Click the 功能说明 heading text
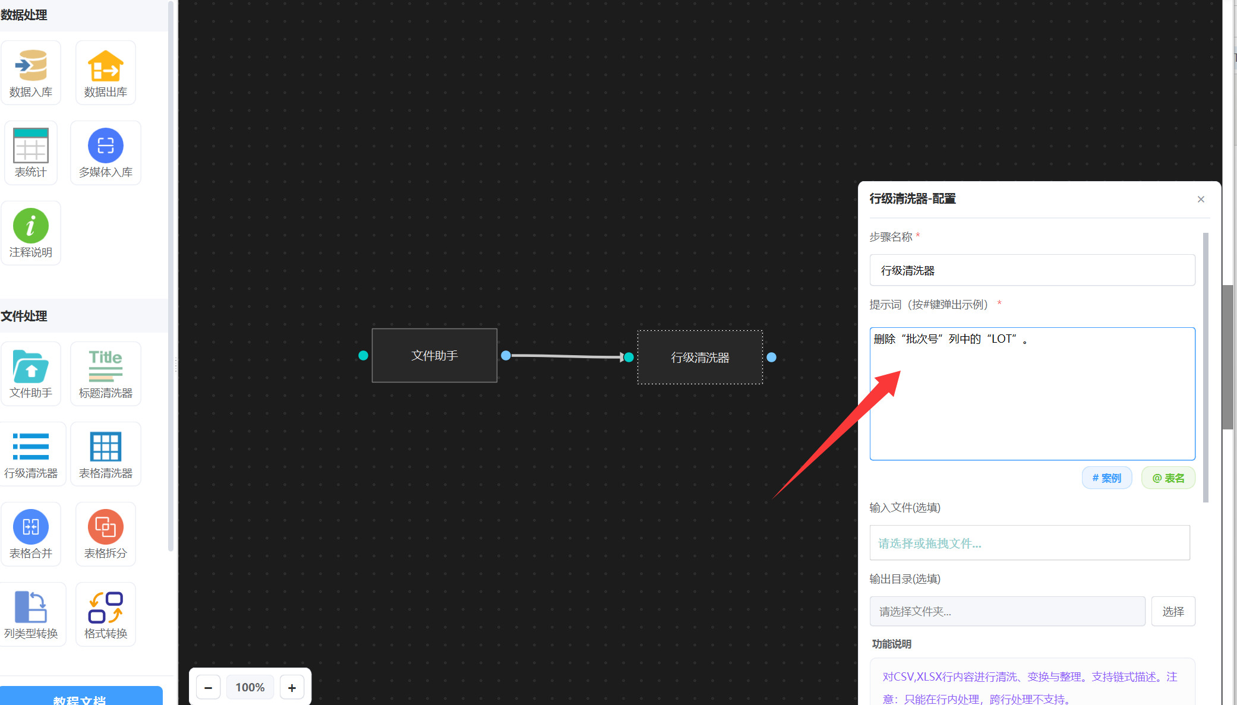1237x705 pixels. [891, 644]
